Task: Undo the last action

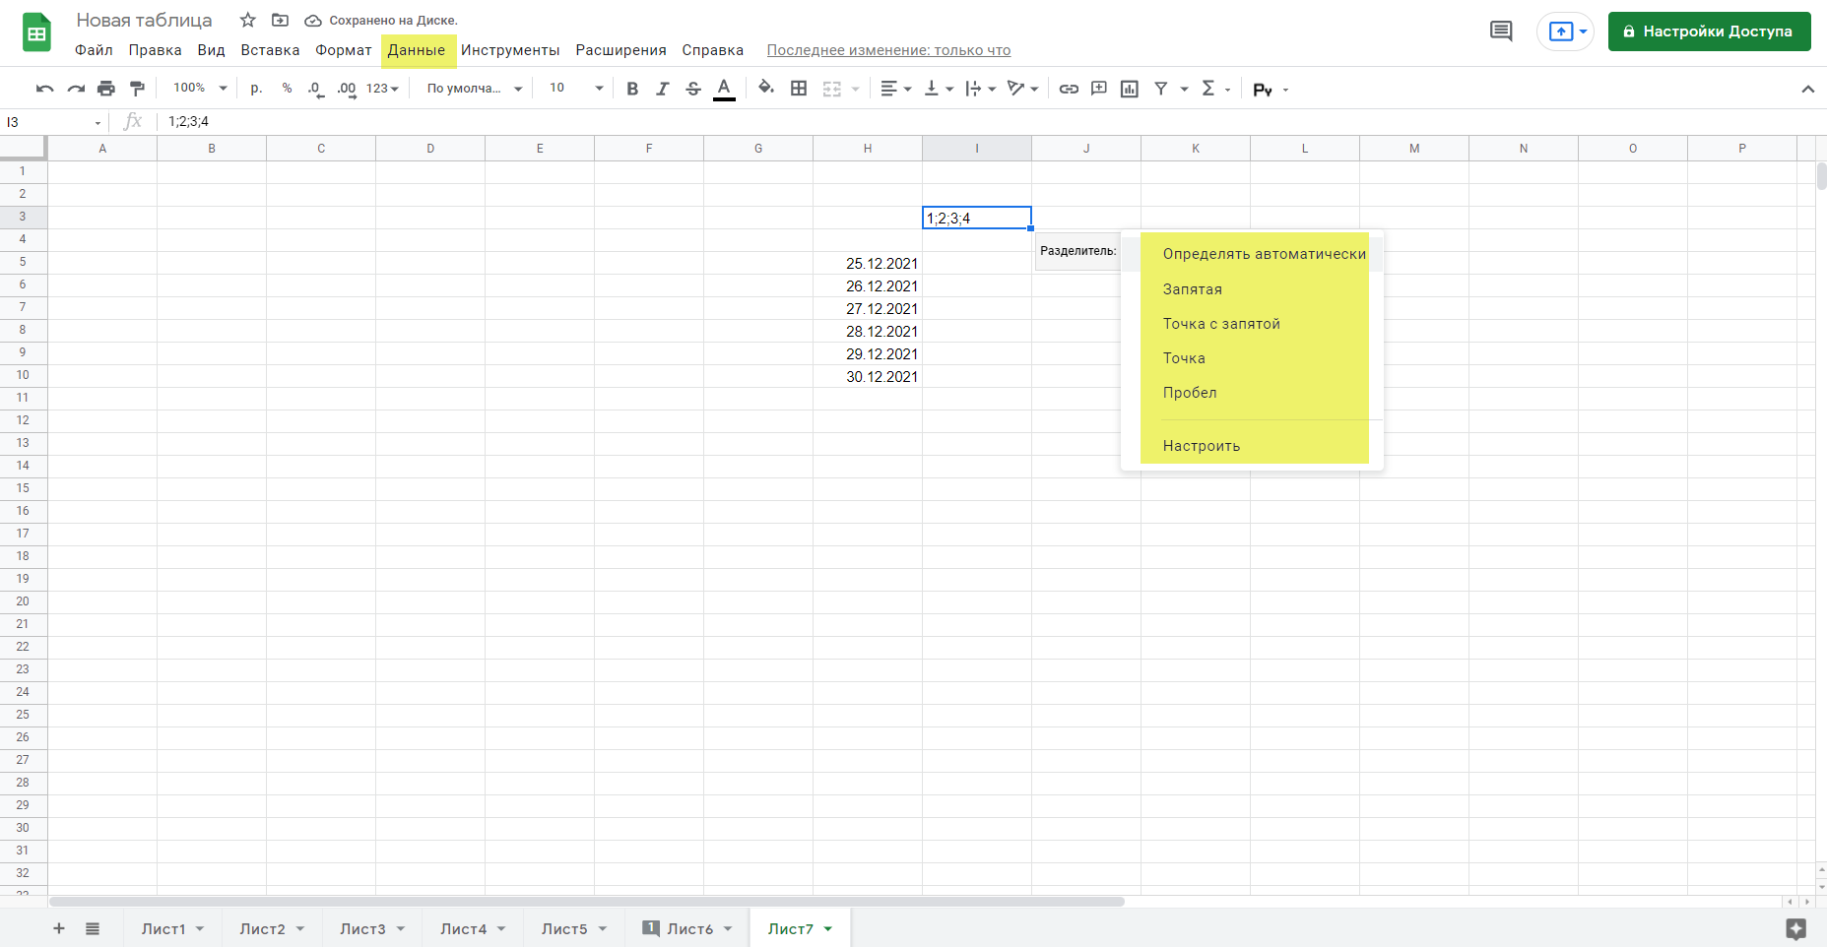Action: tap(44, 89)
